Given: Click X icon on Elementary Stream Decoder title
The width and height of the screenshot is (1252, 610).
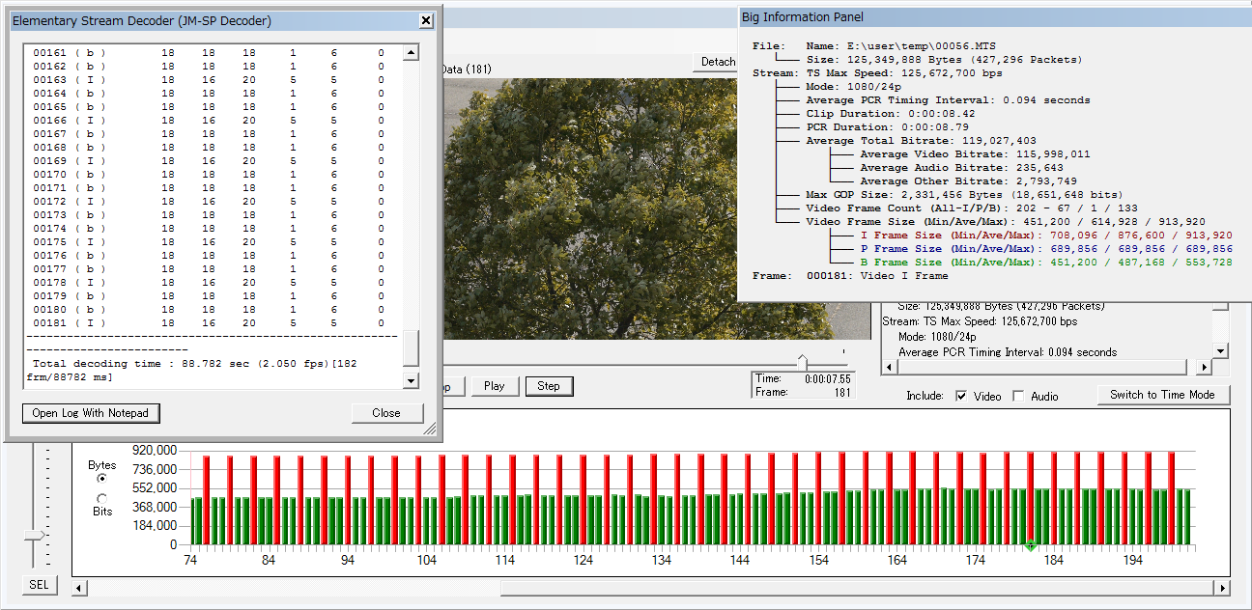Looking at the screenshot, I should [426, 20].
